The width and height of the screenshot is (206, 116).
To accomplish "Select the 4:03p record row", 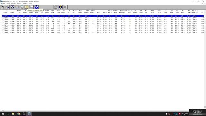I will coord(103,20).
